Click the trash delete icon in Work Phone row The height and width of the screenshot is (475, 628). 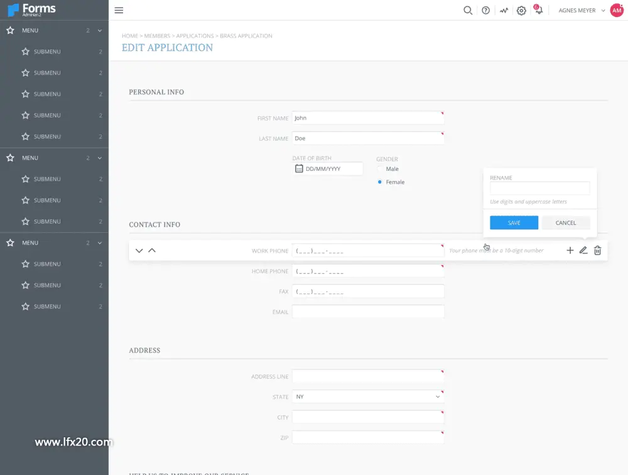coord(597,251)
